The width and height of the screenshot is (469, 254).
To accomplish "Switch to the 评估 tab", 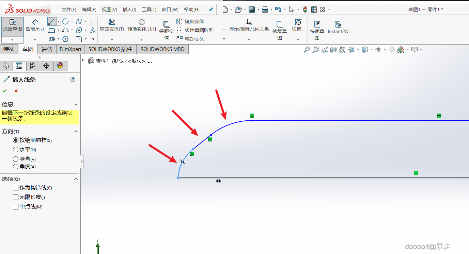I will click(x=47, y=49).
